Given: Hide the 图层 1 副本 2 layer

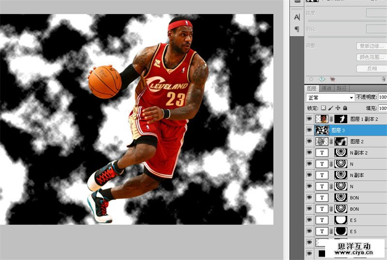Looking at the screenshot, I should pyautogui.click(x=310, y=119).
